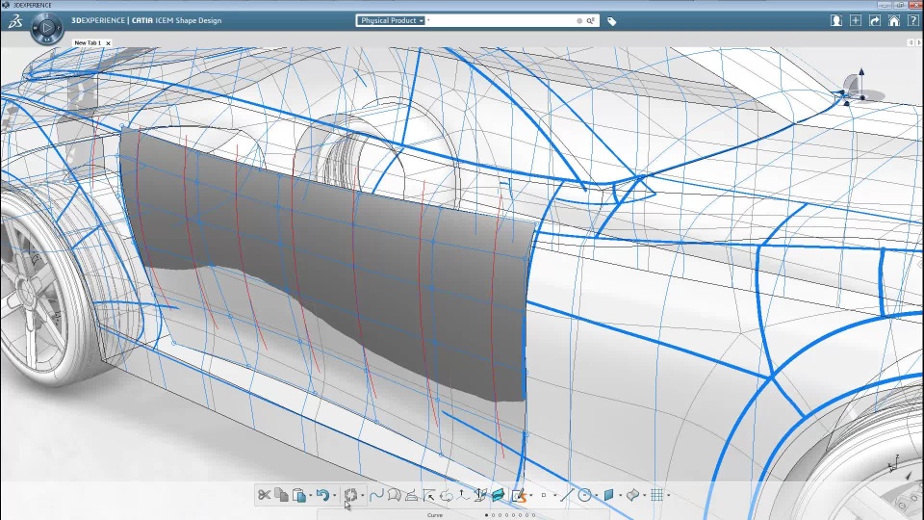Click the Copy icon in bottom toolbar
This screenshot has width=924, height=520.
281,495
